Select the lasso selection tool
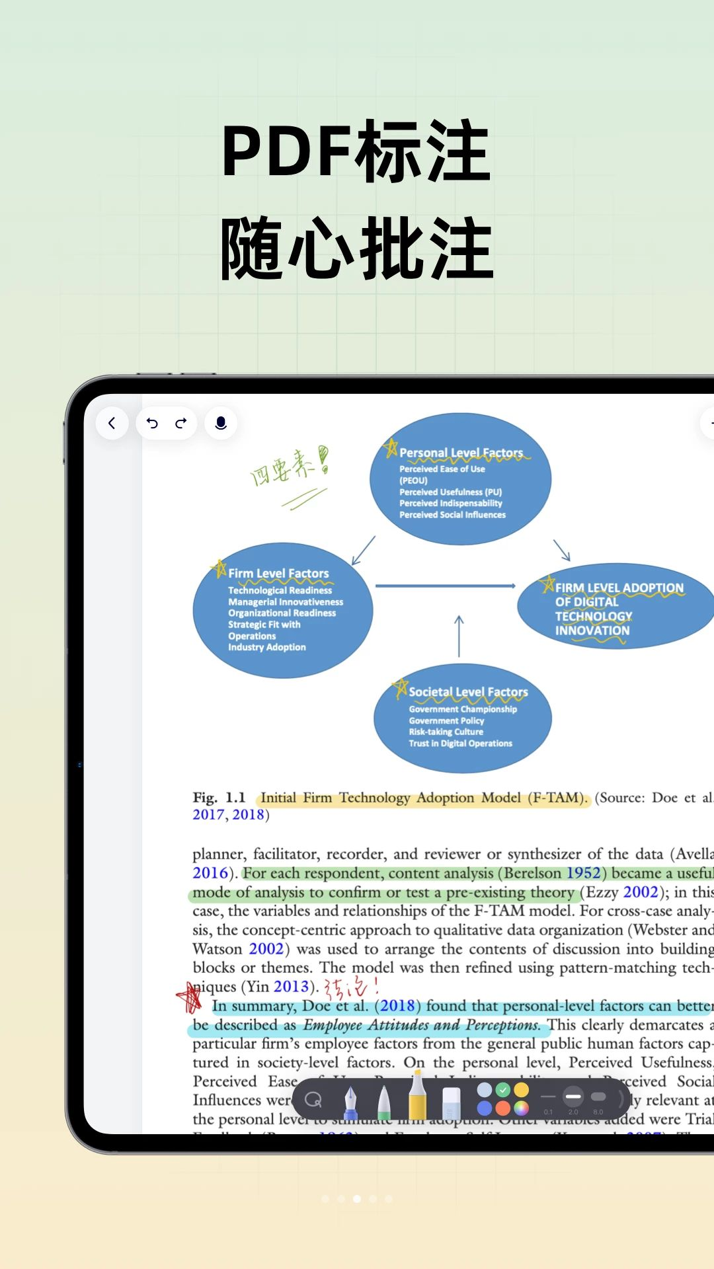The height and width of the screenshot is (1269, 714). 313,1100
